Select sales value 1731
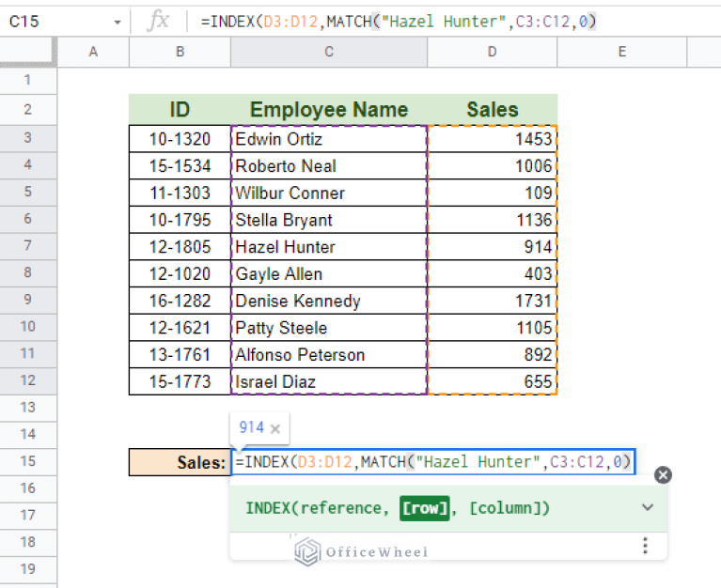The width and height of the screenshot is (721, 588). click(492, 301)
